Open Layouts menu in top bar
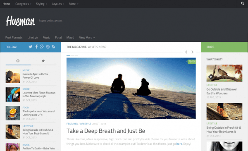The image size is (248, 151). click(58, 4)
